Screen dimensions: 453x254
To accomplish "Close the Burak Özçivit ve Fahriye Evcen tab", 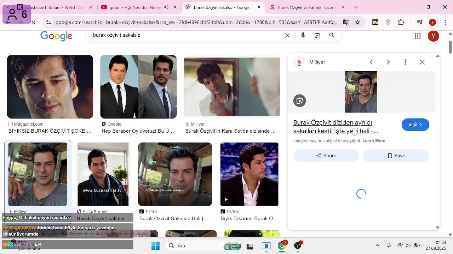I will [343, 7].
